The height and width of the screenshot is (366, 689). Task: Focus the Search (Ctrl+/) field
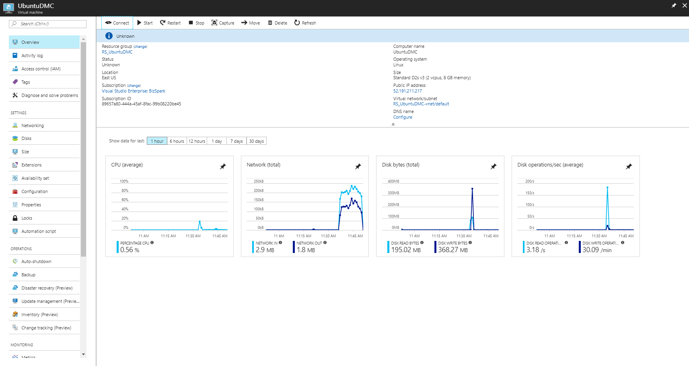[47, 24]
